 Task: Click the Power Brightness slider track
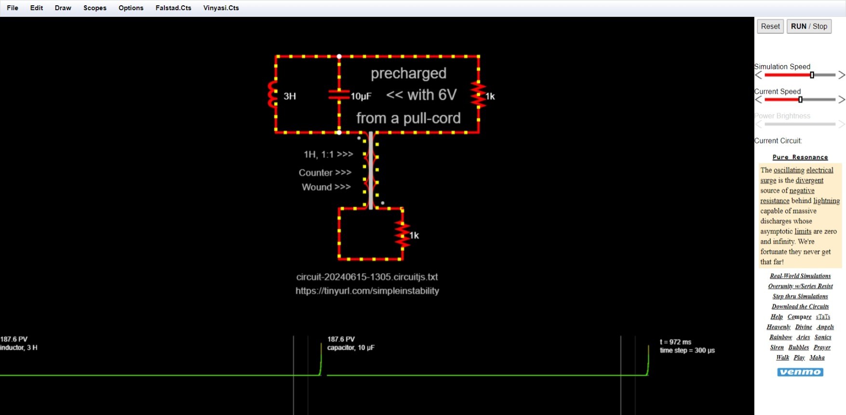tap(800, 124)
